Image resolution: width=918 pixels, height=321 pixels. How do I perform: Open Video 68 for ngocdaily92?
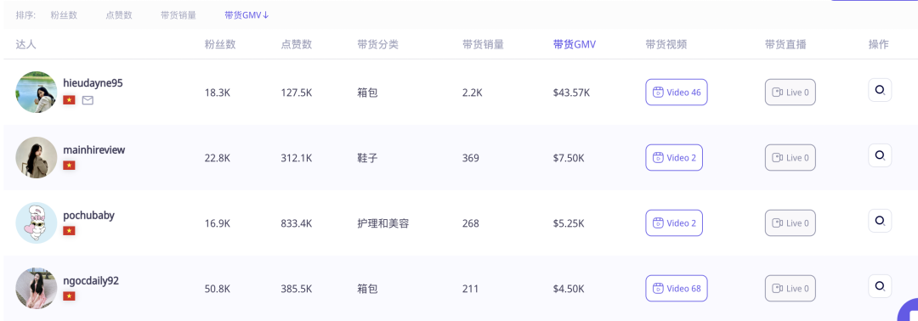click(677, 288)
